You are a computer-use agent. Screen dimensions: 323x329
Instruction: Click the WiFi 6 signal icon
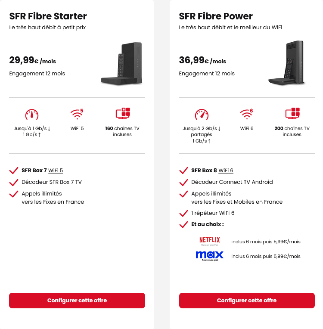246,114
